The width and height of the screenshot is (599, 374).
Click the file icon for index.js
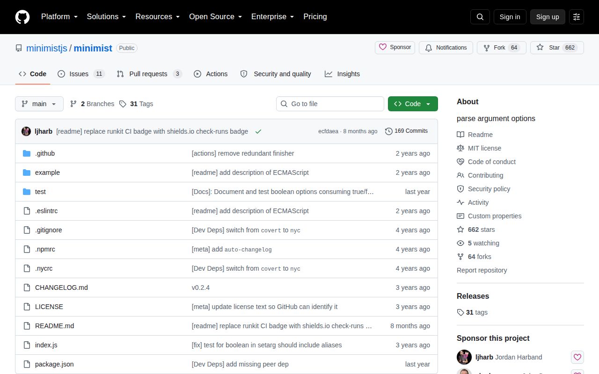pyautogui.click(x=27, y=345)
